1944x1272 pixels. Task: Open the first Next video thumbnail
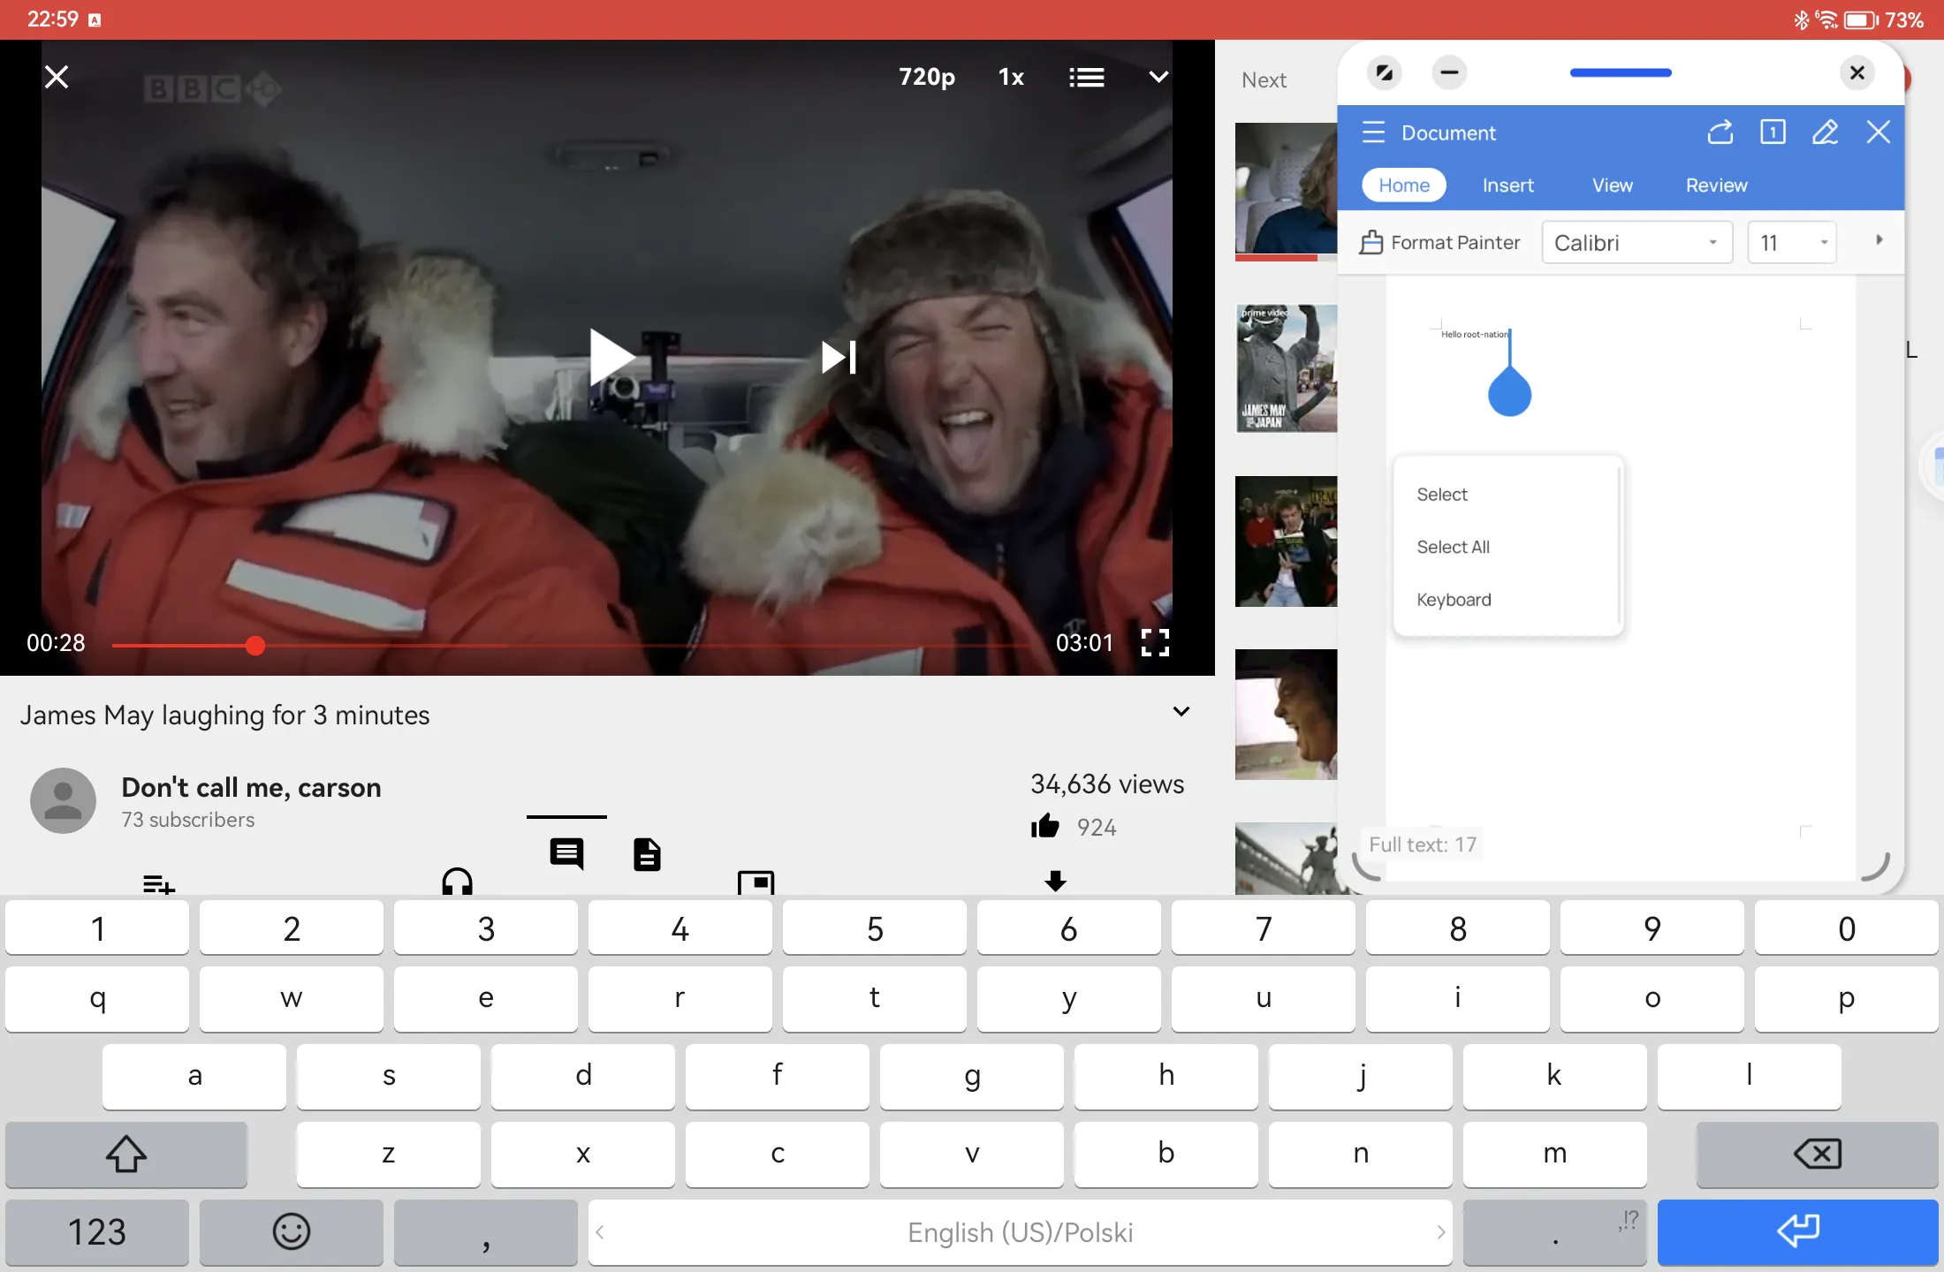(1286, 190)
